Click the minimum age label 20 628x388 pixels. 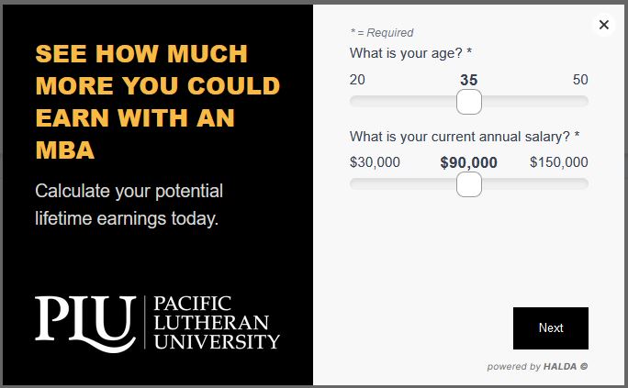(x=357, y=80)
